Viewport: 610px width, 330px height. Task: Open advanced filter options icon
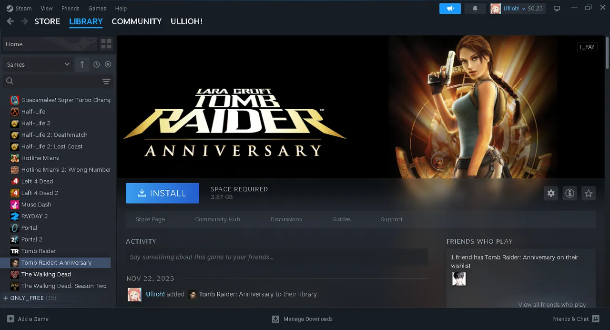point(106,82)
